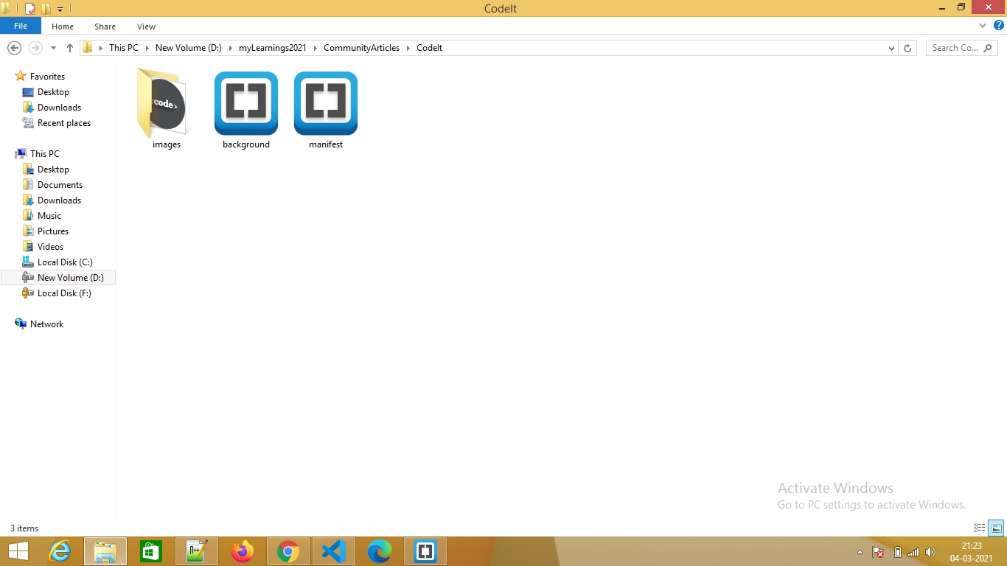1007x566 pixels.
Task: Open the address bar history dropdown
Action: [x=892, y=48]
